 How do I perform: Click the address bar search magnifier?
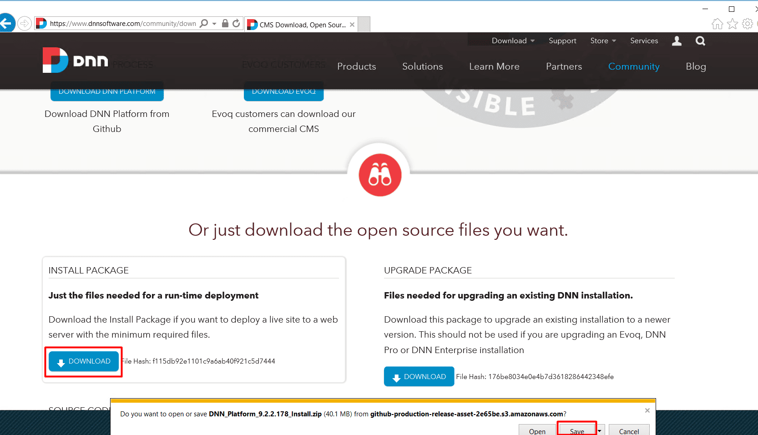point(204,23)
